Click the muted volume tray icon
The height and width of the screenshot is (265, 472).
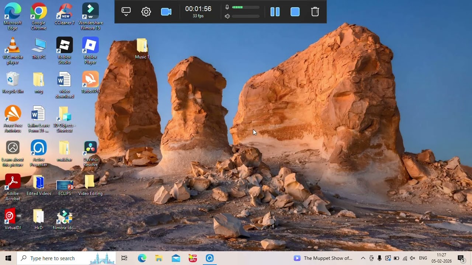coord(413,258)
